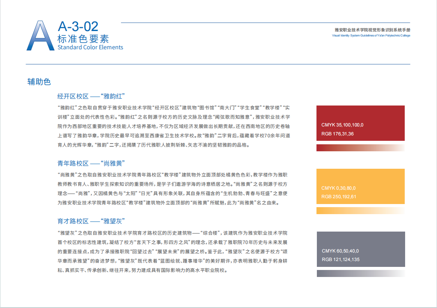This screenshot has width=437, height=308.
Task: Click the 雅安职业技术学院视觉形象识别系统手册 header text
Action: point(372,30)
